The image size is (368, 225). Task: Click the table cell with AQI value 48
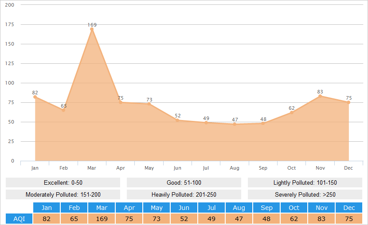[266, 219]
